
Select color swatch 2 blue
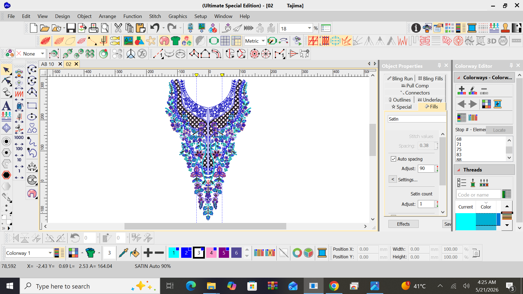pos(186,253)
